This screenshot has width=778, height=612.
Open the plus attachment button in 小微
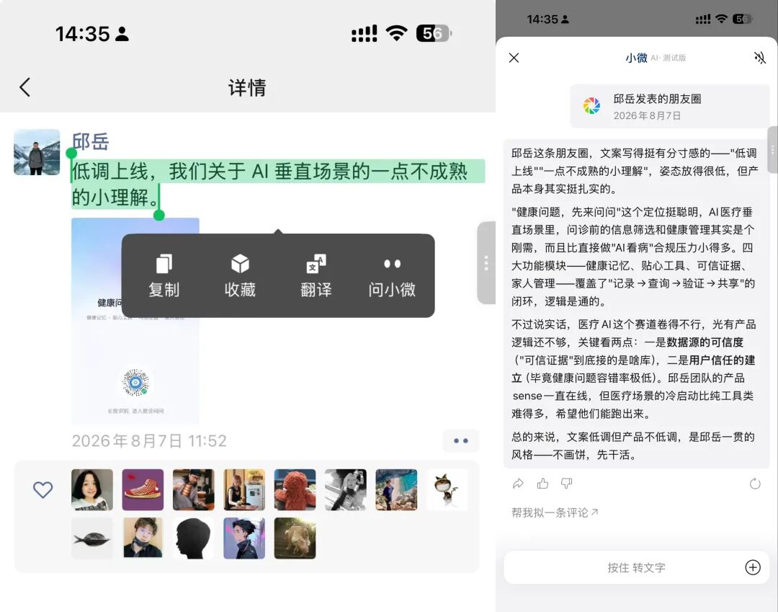tap(753, 567)
